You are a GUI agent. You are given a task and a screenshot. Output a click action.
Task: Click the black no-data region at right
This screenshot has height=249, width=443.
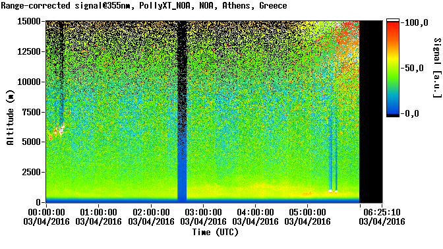(370, 111)
